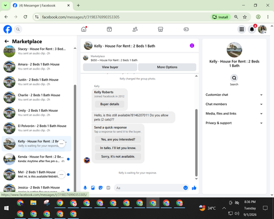Send quick reply 'In talks. I'll let you know.'
Viewport: 274px width, 219px height.
point(118,148)
